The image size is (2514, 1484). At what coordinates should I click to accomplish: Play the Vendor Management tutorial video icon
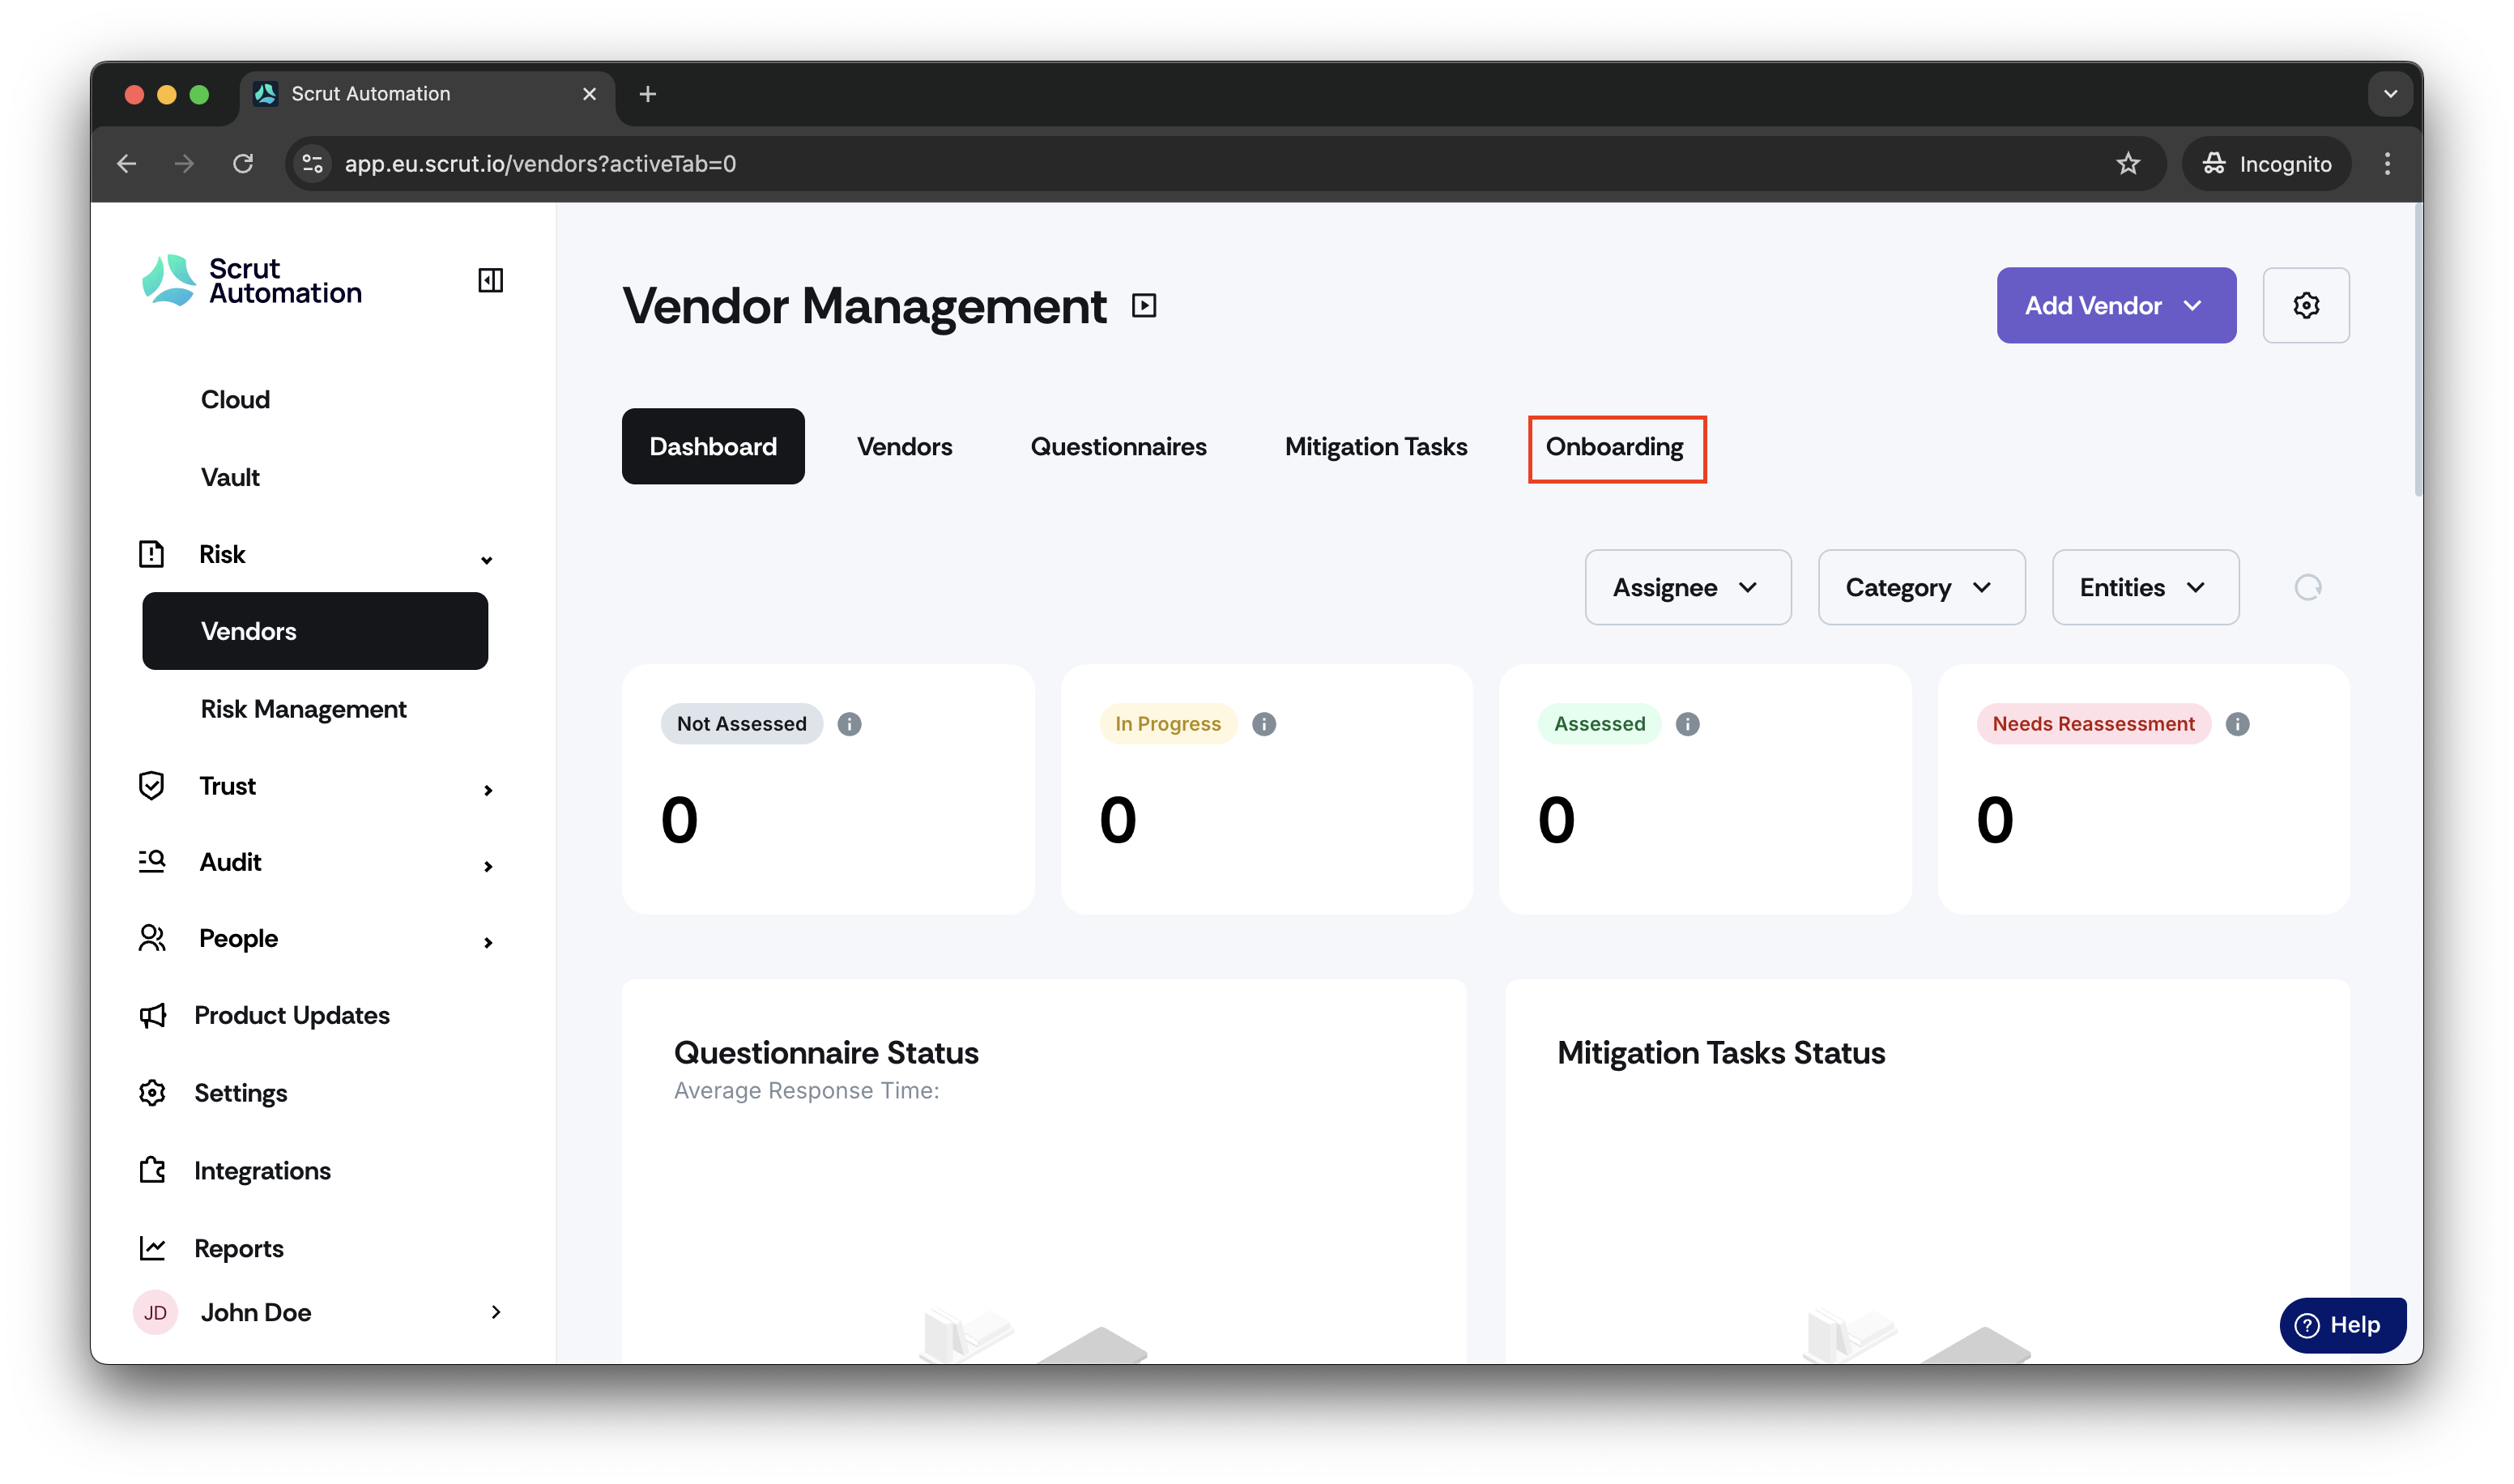(1144, 305)
